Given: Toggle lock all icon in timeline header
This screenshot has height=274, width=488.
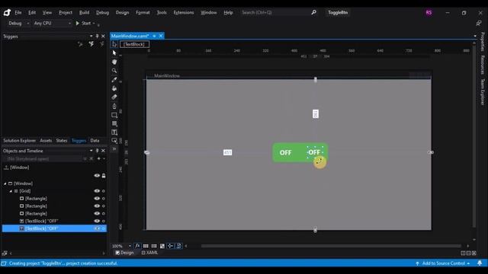Looking at the screenshot, I should click(x=104, y=176).
